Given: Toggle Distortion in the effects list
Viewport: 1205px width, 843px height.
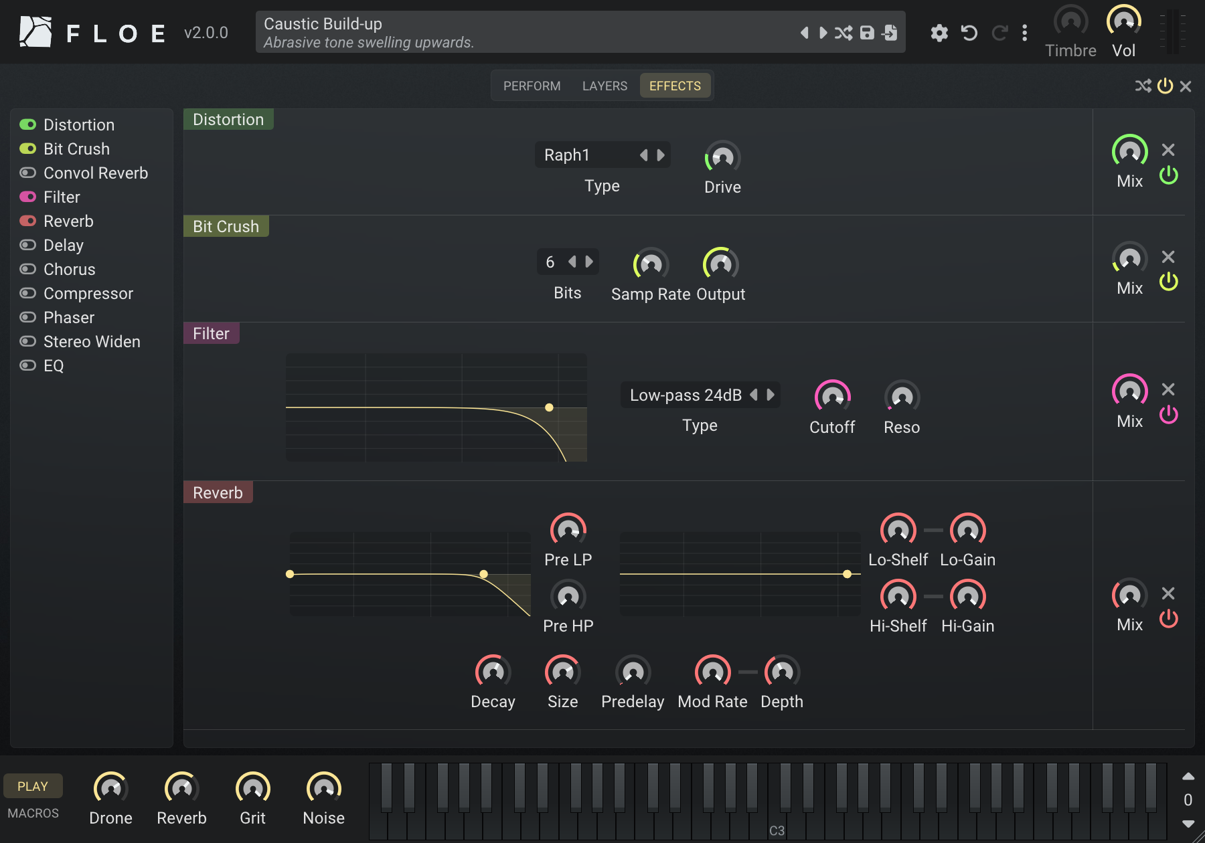Looking at the screenshot, I should tap(27, 124).
